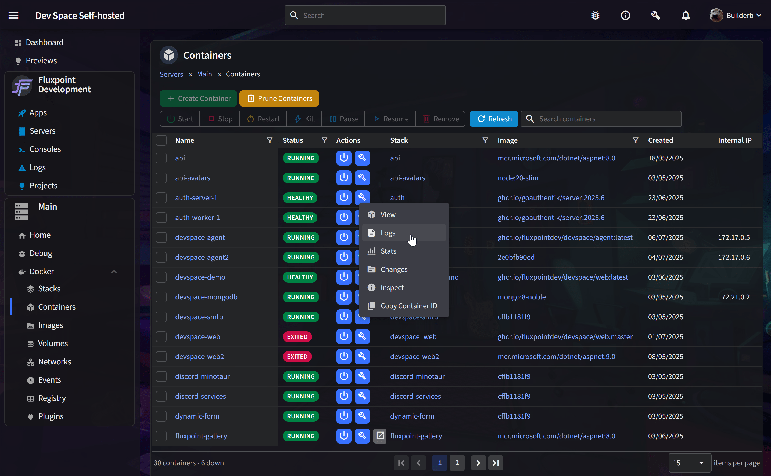Open wrench actions for dynamic-form container
The width and height of the screenshot is (771, 476).
pos(362,416)
